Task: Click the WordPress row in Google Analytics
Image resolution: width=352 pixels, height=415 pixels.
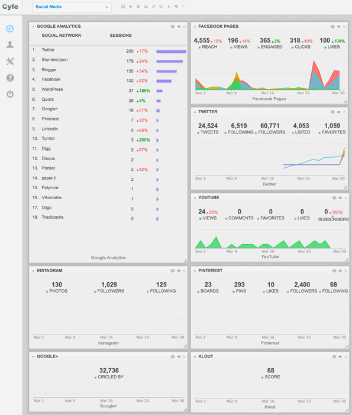Action: (109, 90)
